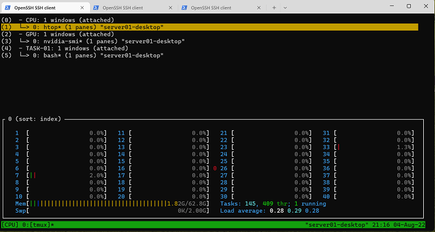Click the PowerShell icon on the first tab
Screen dimensions: 435x232
click(8, 8)
